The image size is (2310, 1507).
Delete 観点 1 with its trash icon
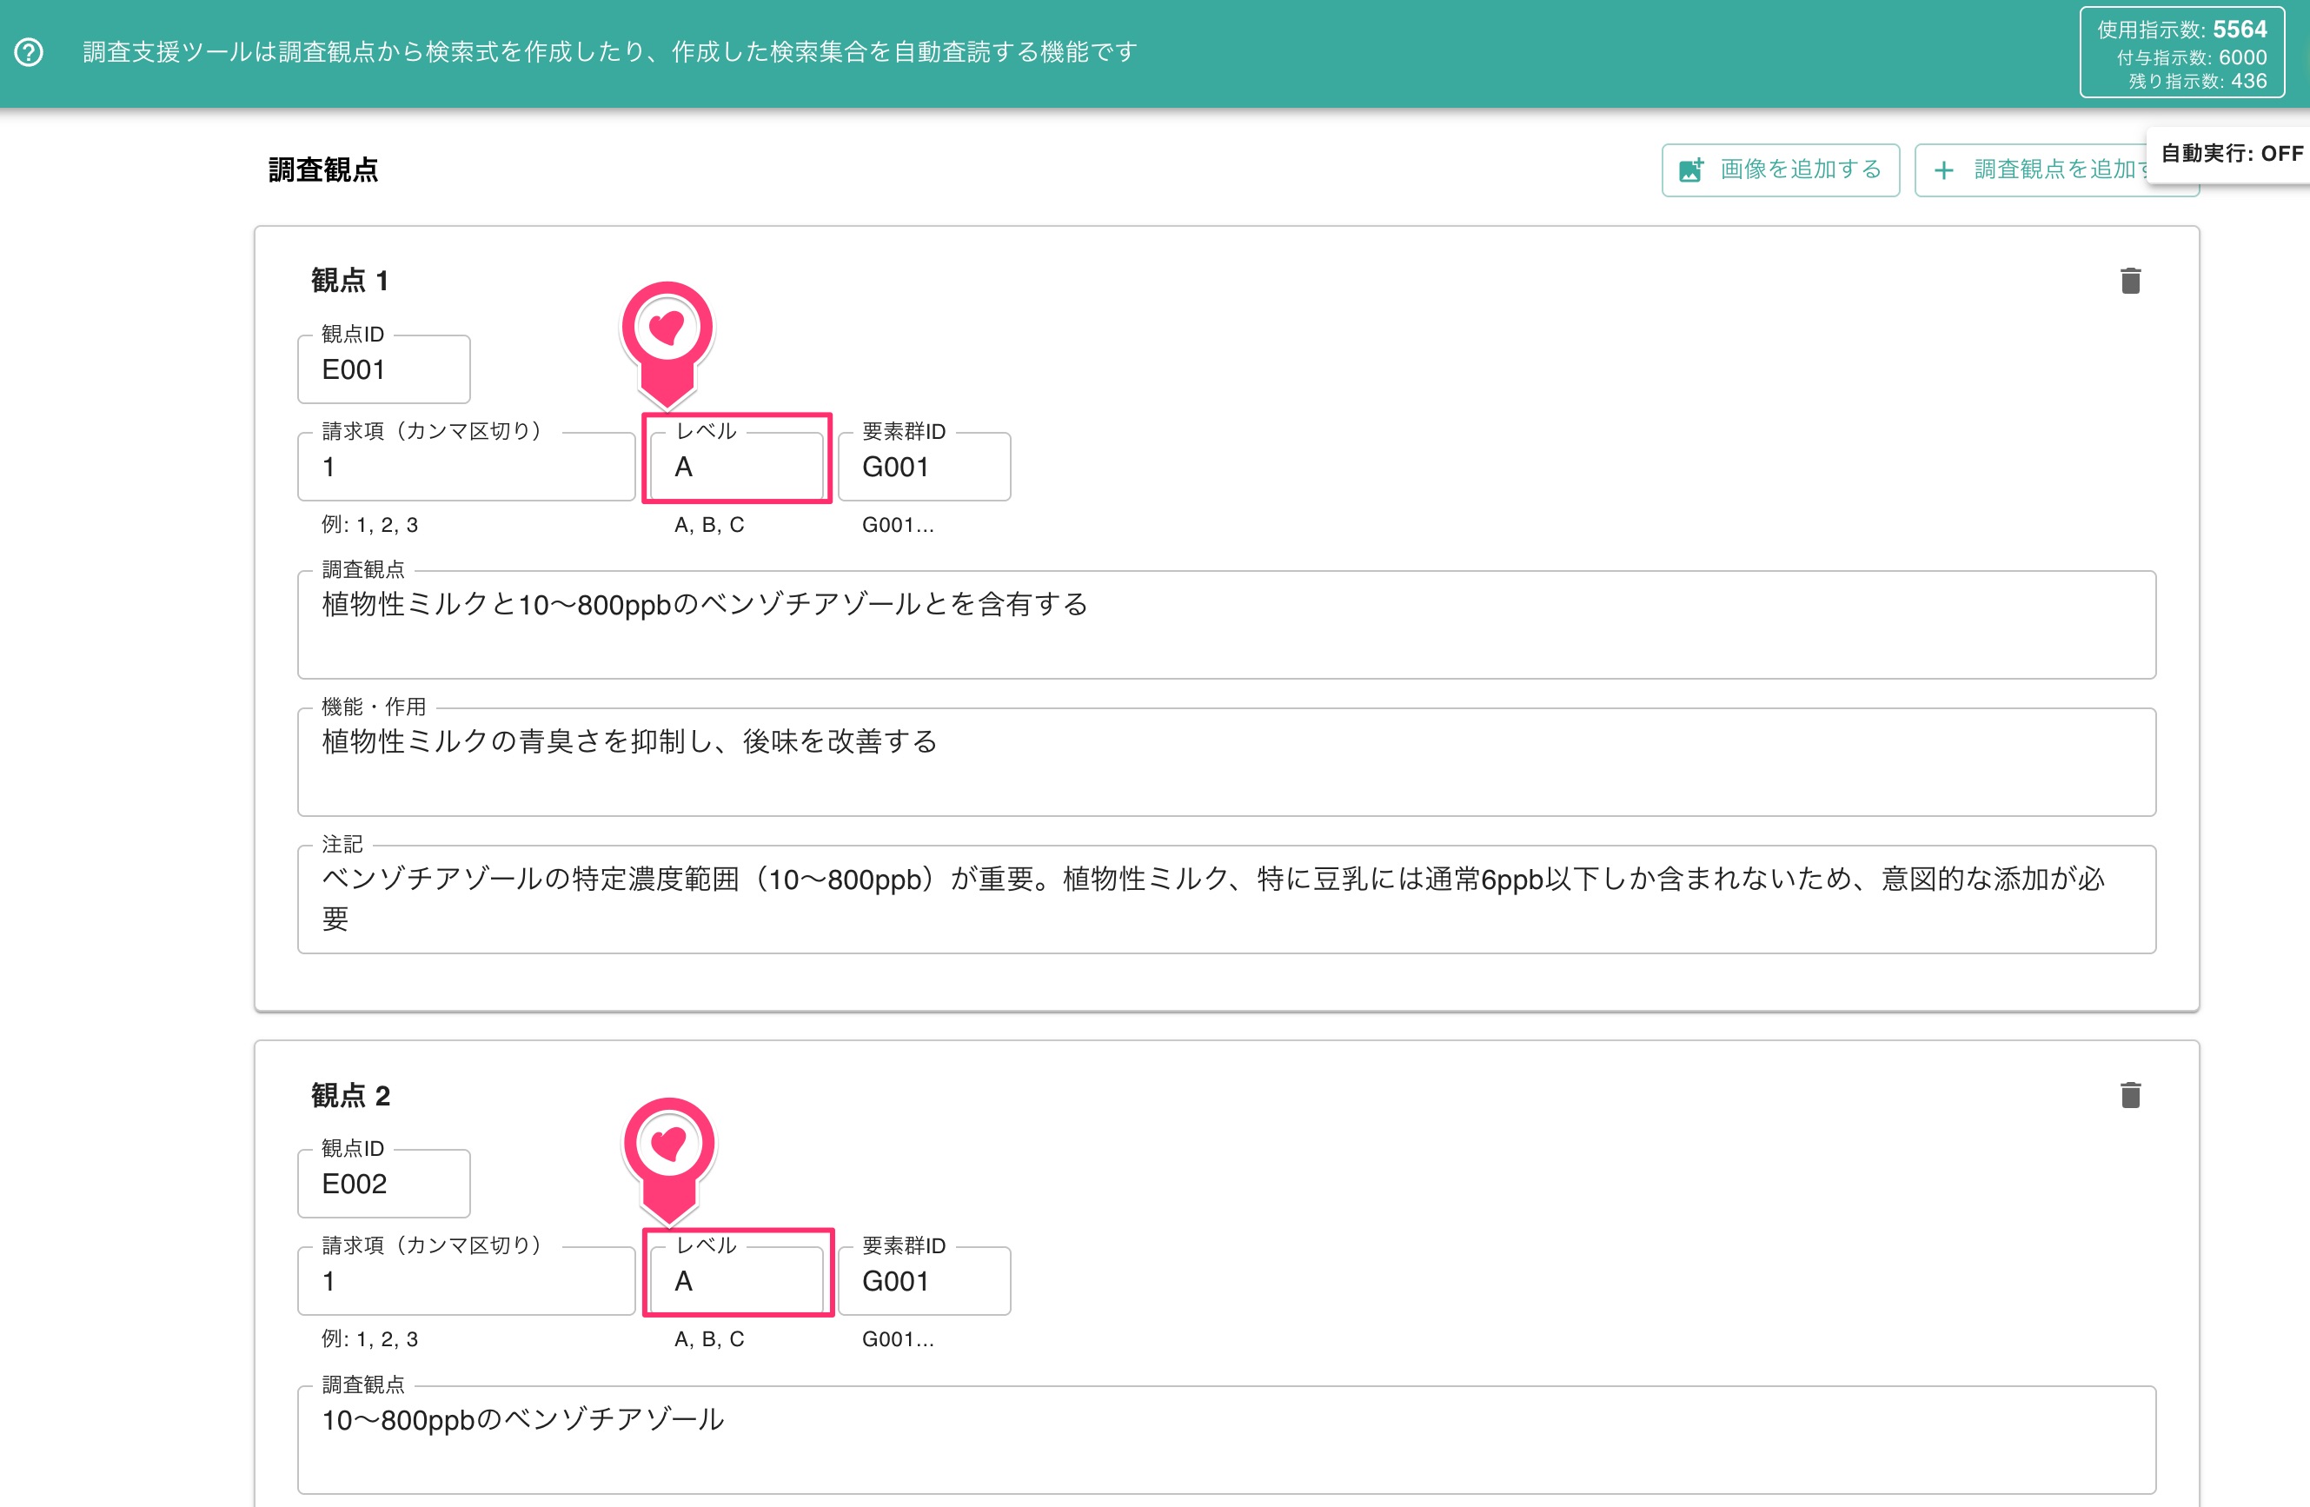coord(2129,281)
